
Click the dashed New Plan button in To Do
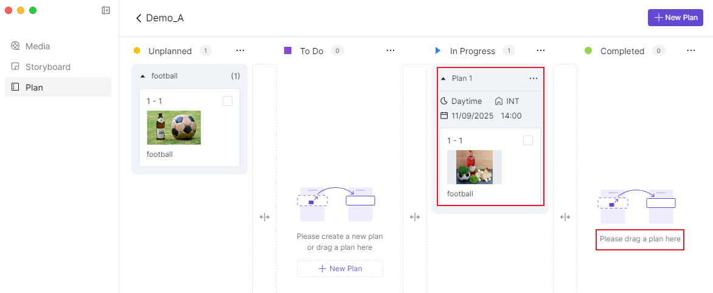(340, 269)
